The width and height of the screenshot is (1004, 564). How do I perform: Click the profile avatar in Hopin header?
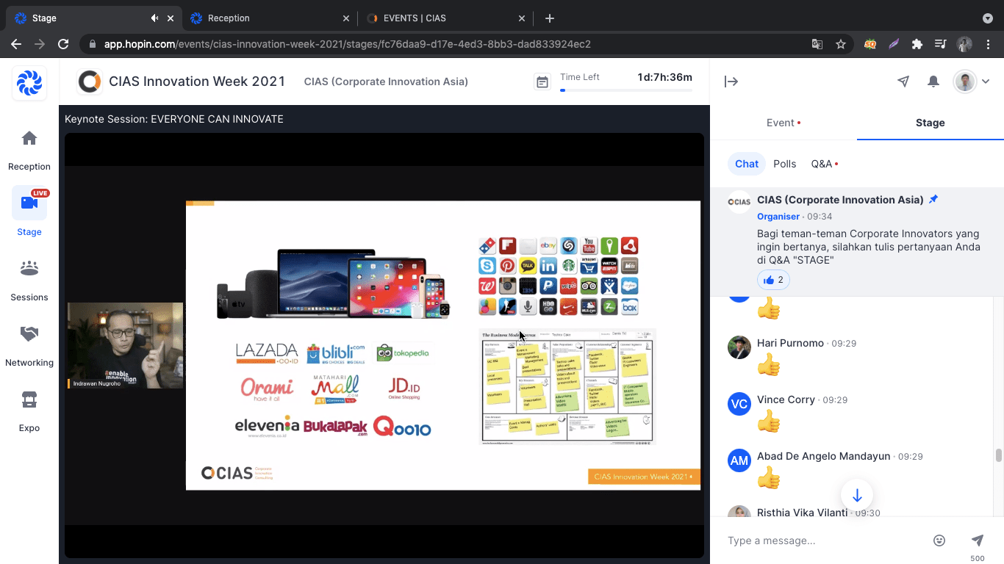click(x=964, y=81)
